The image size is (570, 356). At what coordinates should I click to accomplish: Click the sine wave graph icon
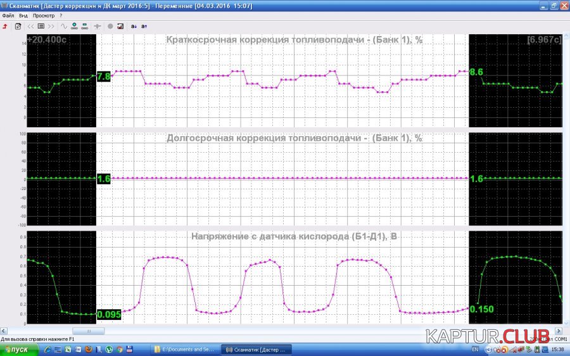coord(63,26)
